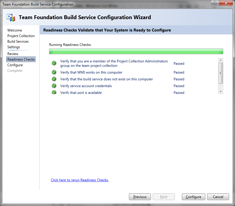Select the Build Services step
This screenshot has width=235, height=206.
[x=18, y=41]
